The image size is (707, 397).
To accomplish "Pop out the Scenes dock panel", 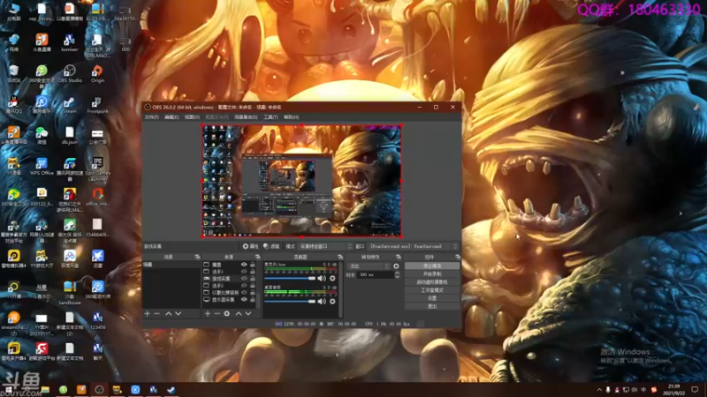I will click(x=197, y=257).
